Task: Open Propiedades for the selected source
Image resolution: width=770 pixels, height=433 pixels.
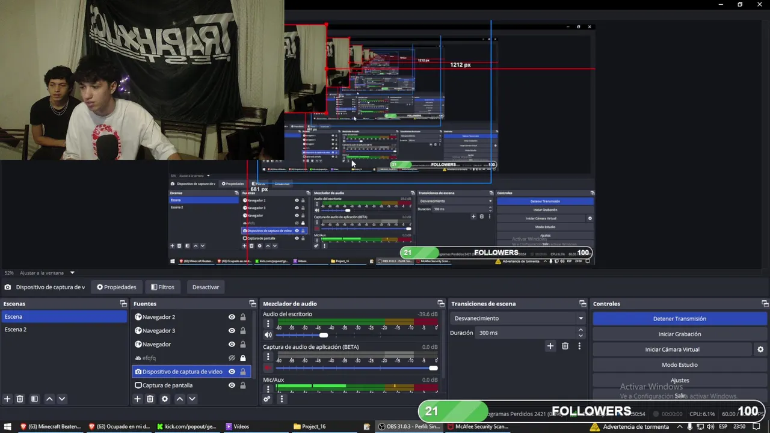Action: 117,287
